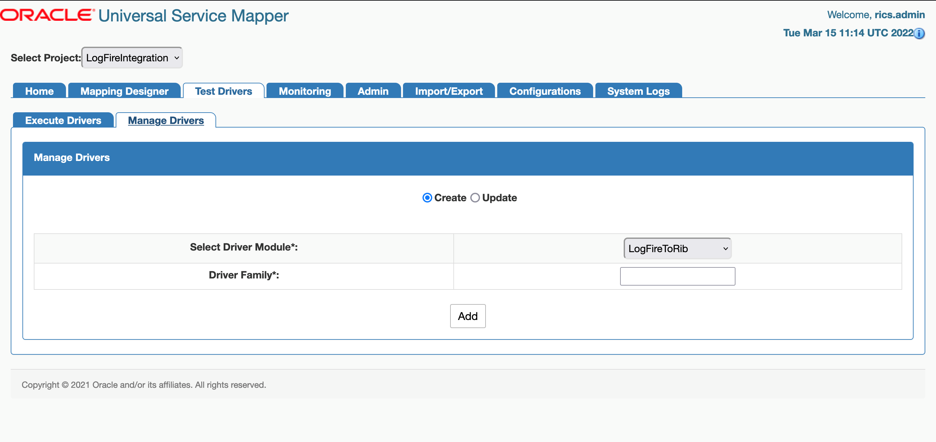The width and height of the screenshot is (936, 442).
Task: Open the Configurations tab
Action: point(545,91)
